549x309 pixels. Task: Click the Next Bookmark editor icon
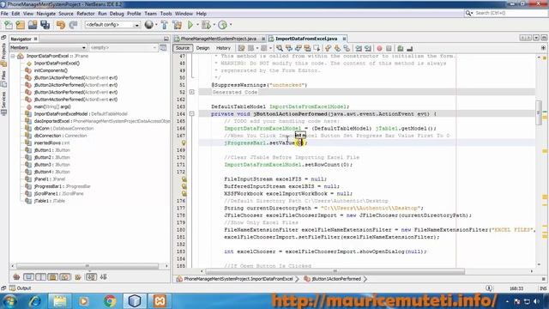coord(337,48)
